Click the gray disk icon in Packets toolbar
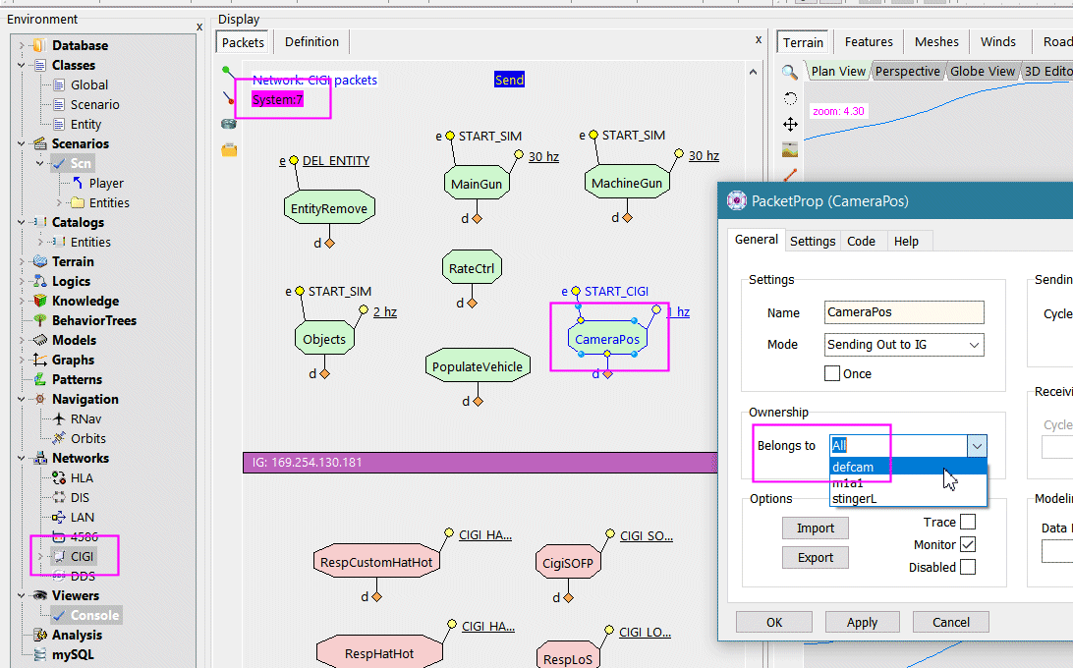Screen dimensions: 1073x668 (228, 123)
